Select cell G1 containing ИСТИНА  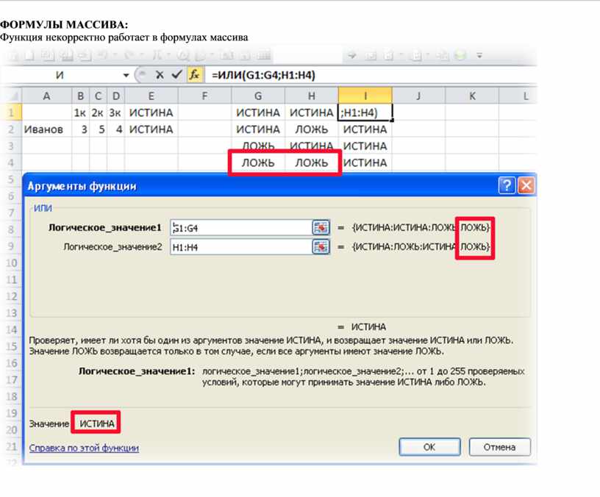(x=258, y=112)
